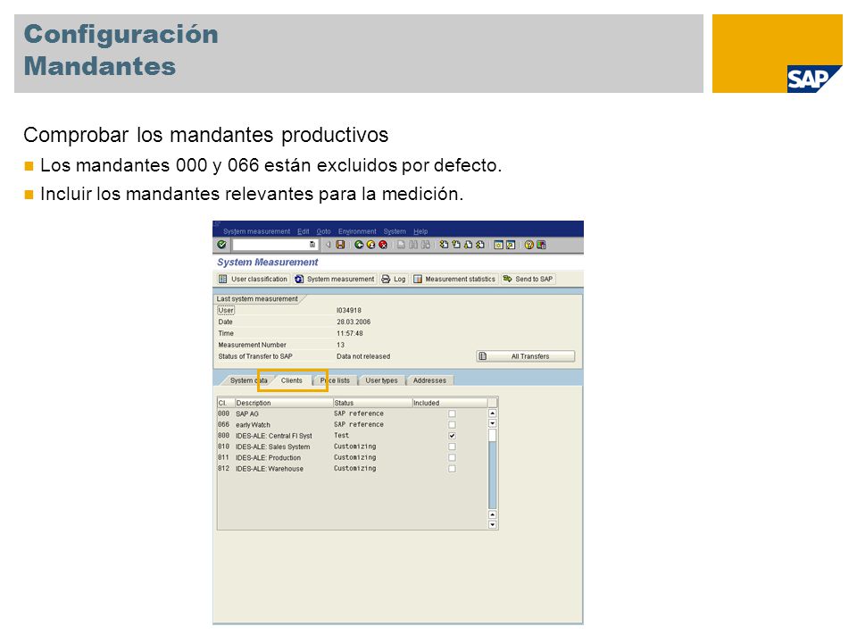The width and height of the screenshot is (857, 643).
Task: Select the IDES-ALE: Warehouse description
Action: [270, 469]
